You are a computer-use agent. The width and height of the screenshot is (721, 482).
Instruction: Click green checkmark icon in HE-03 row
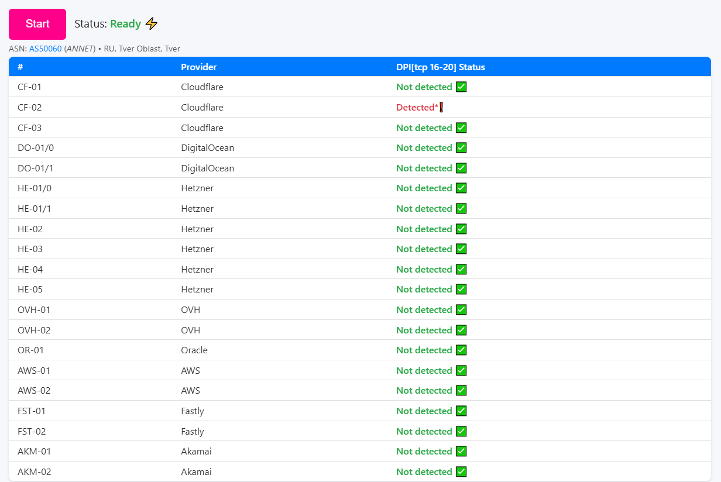coord(461,249)
